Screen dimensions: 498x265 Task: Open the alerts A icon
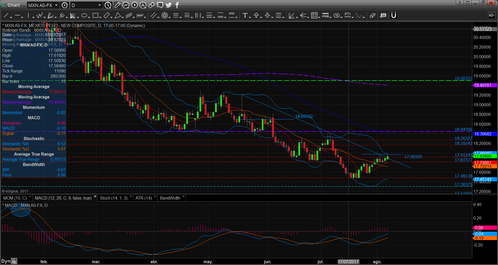tap(143, 5)
